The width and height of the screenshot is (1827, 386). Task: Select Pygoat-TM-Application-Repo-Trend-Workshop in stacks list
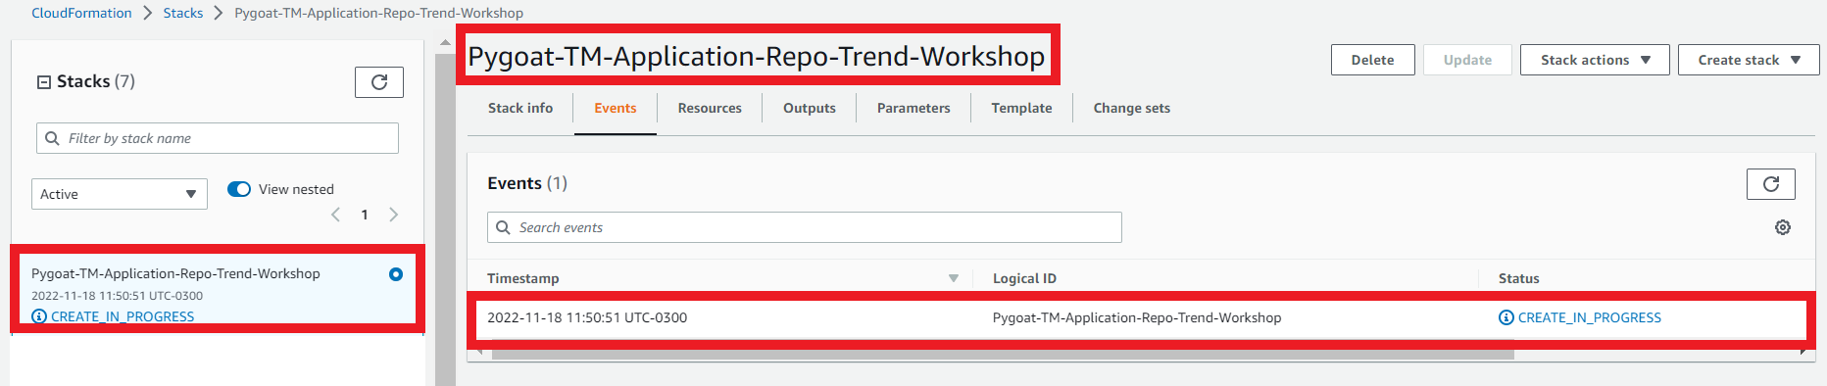175,274
